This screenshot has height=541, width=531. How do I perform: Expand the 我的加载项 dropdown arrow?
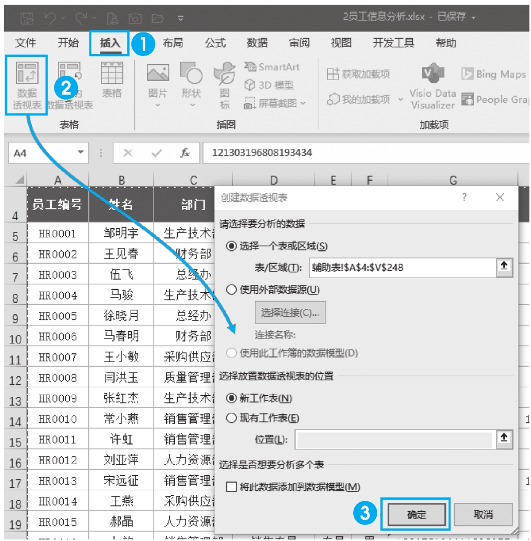[x=400, y=99]
